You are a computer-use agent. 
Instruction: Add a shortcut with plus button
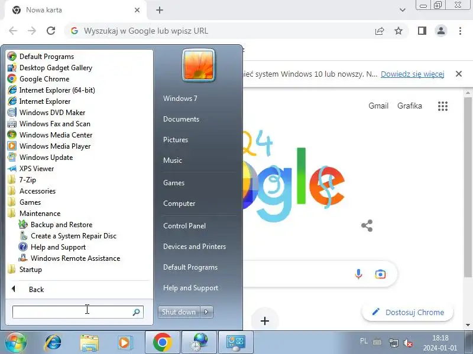[x=264, y=321]
